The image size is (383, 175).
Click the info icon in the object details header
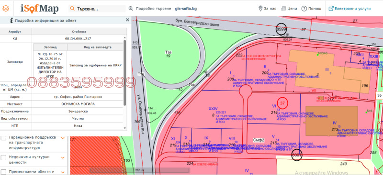point(11,21)
